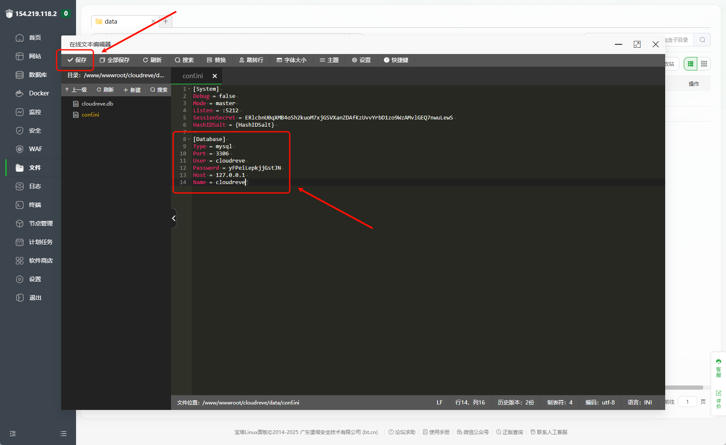Open the Replace tool in editor toolbar
The height and width of the screenshot is (445, 726).
pos(216,60)
